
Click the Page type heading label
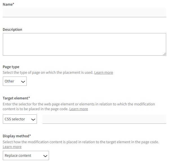coord(11,67)
